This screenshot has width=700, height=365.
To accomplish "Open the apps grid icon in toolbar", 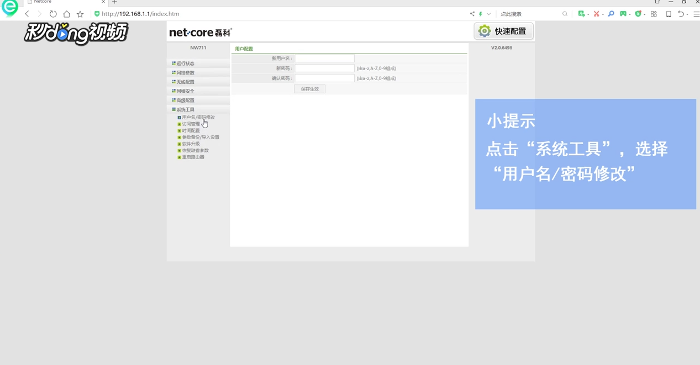I will pos(653,14).
